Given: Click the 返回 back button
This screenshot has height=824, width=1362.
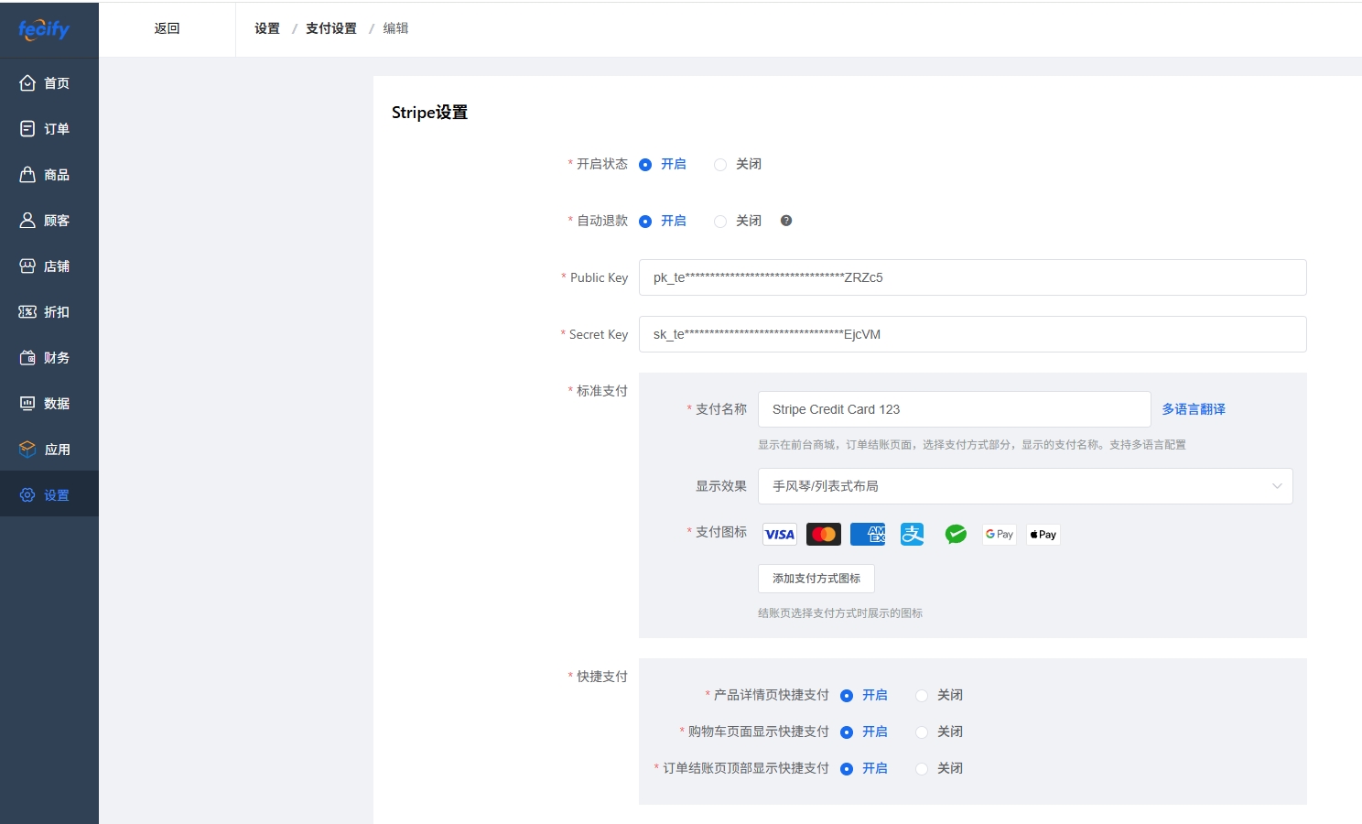Looking at the screenshot, I should click(167, 28).
